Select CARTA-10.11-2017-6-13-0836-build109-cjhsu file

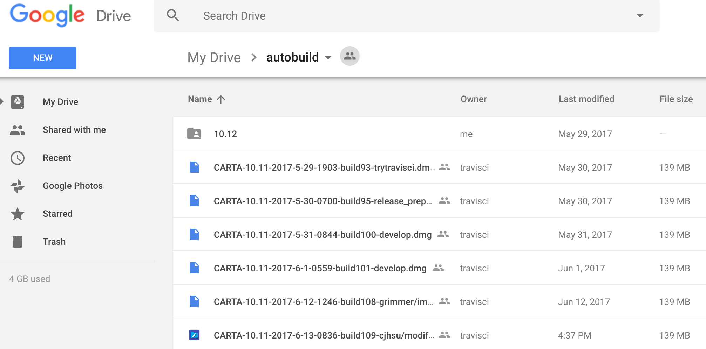click(x=324, y=335)
